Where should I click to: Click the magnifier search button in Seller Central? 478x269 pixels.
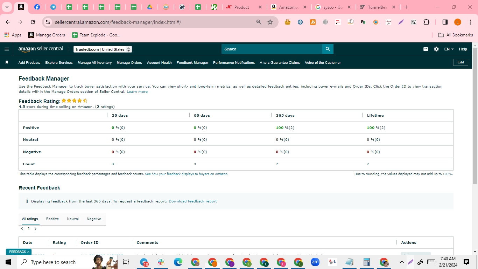tap(328, 49)
